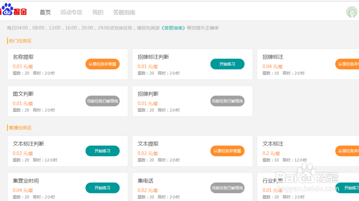The image size is (359, 201).
Task: Open the user avatar icon
Action: [352, 12]
